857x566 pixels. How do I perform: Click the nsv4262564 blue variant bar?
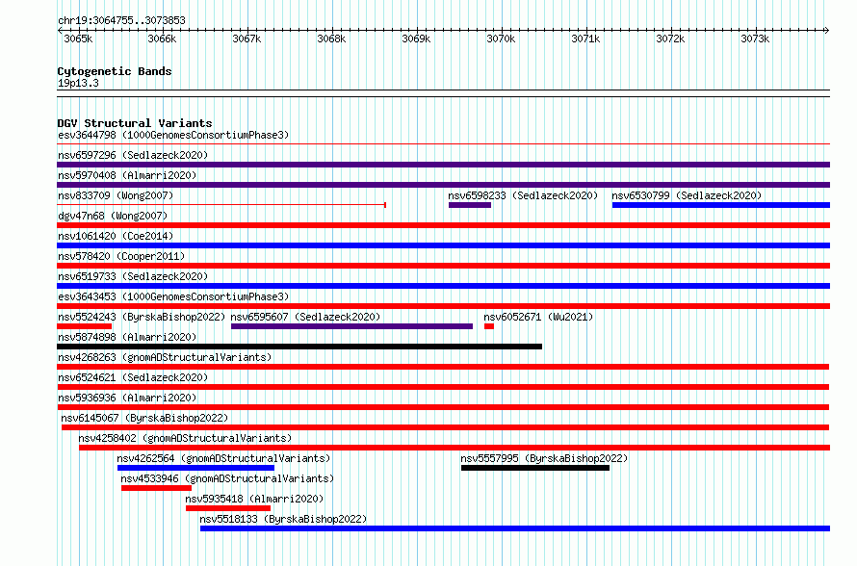[195, 468]
